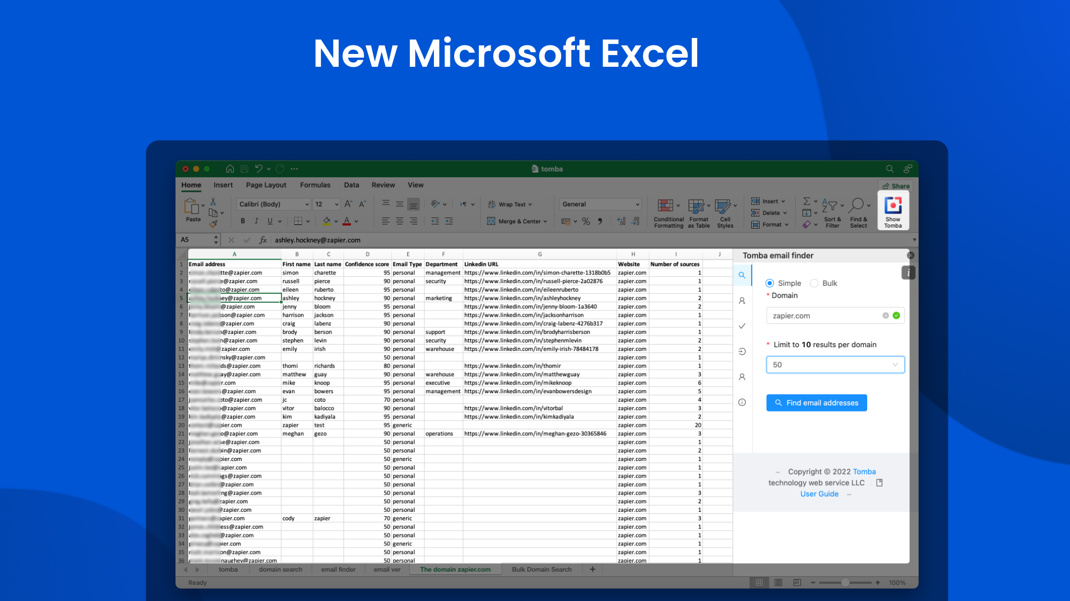1070x601 pixels.
Task: Open the Formulas ribbon tab
Action: pyautogui.click(x=315, y=185)
